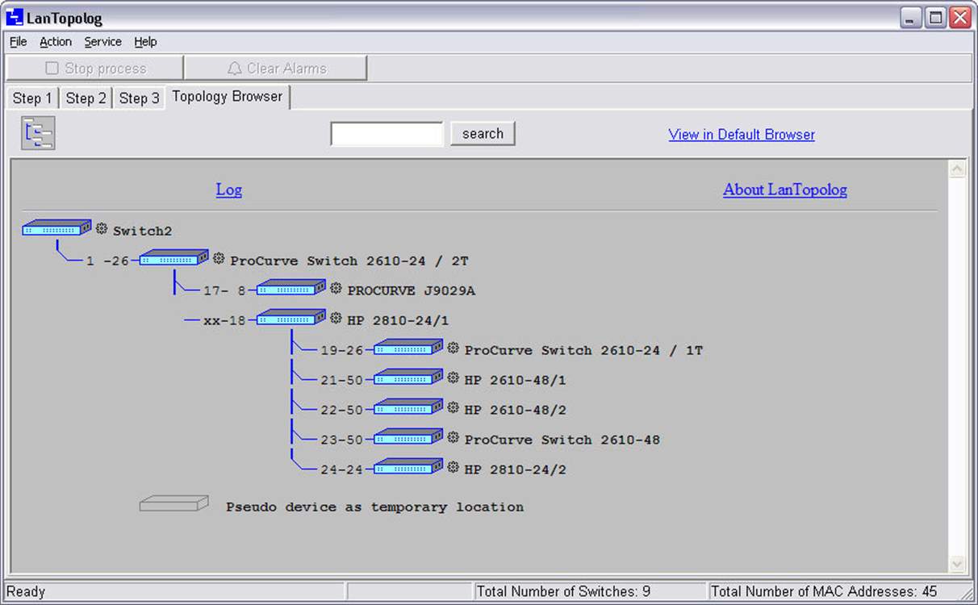Click Total Number of MAC Addresses status entry
The image size is (978, 605).
(824, 592)
